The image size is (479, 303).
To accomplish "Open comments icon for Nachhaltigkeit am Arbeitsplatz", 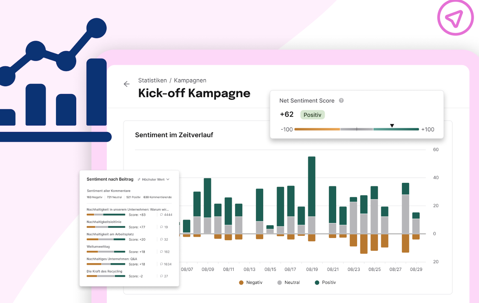I will click(162, 239).
